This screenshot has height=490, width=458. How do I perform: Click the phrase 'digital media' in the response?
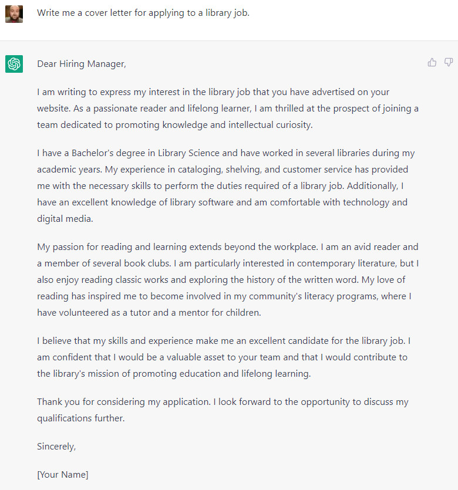[64, 219]
